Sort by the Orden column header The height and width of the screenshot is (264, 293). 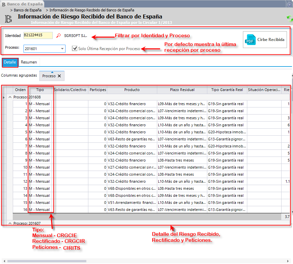point(20,90)
